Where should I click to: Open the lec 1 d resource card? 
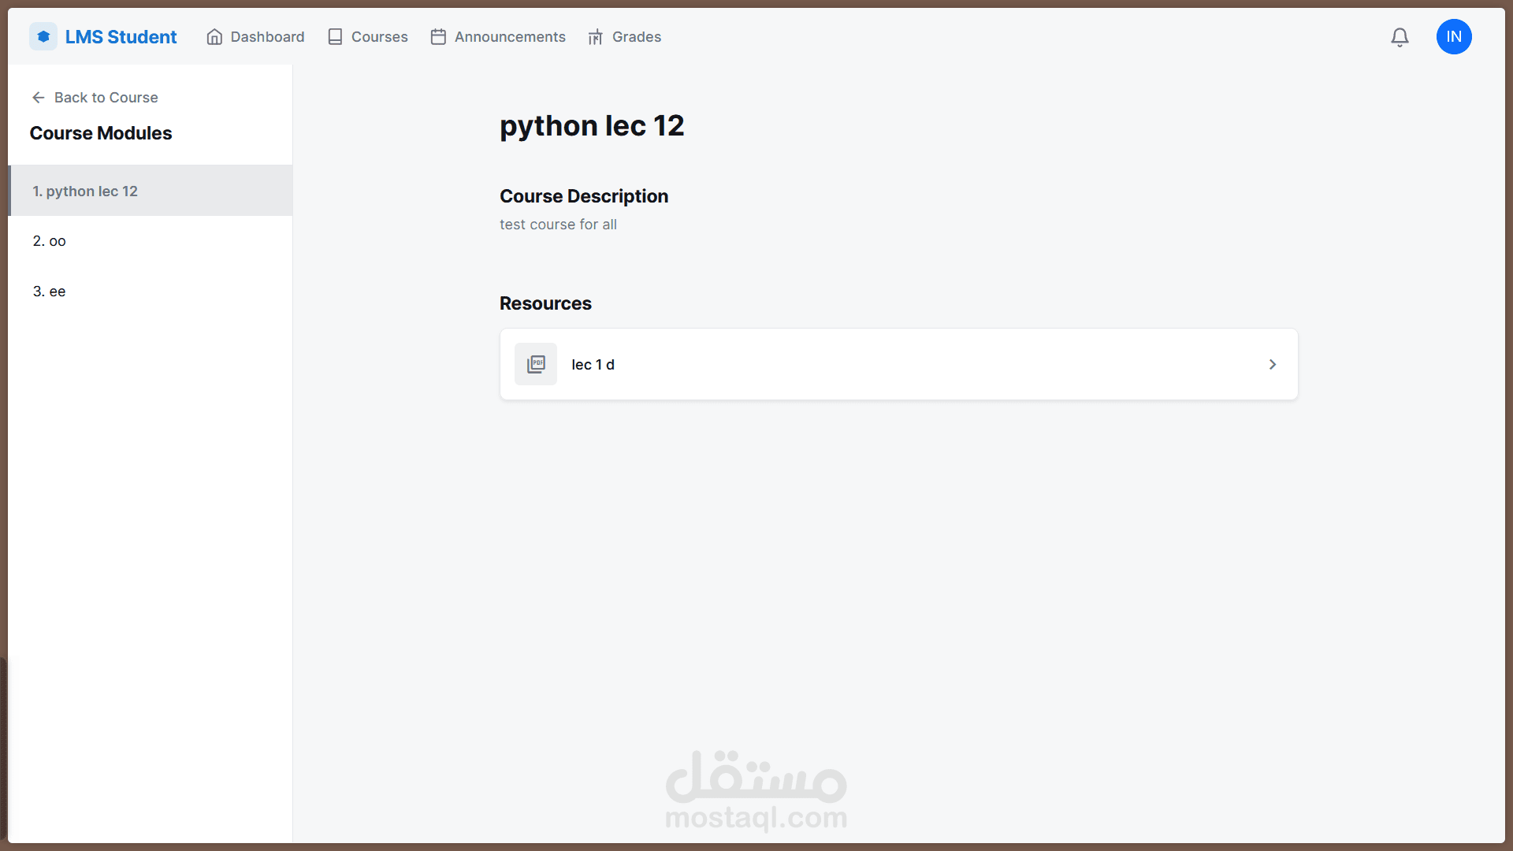pyautogui.click(x=898, y=364)
